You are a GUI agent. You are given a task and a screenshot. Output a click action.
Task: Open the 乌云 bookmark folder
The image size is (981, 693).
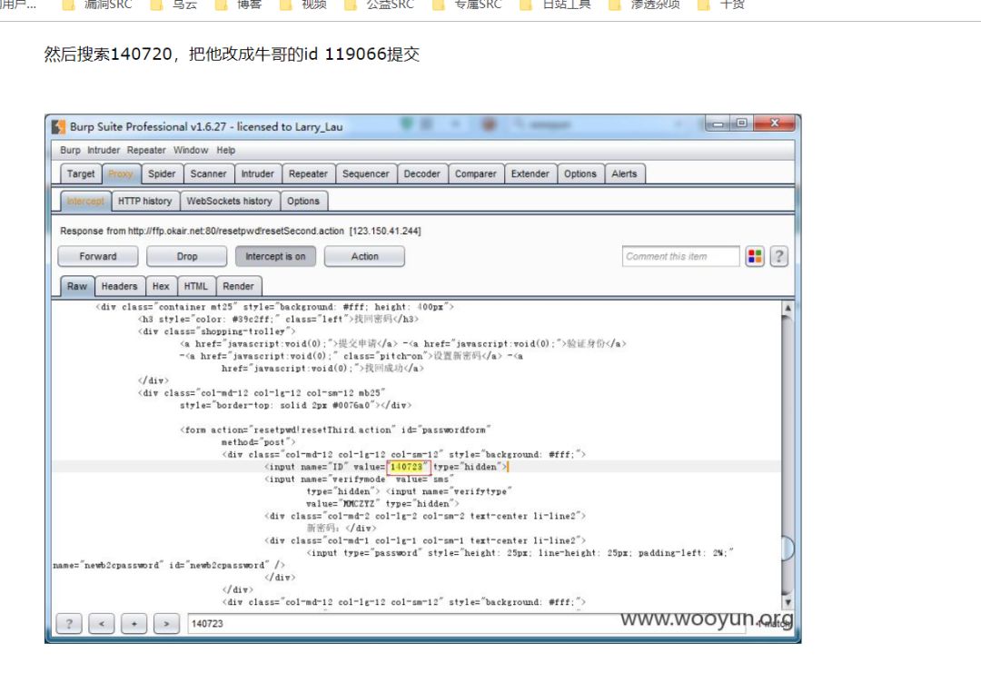click(x=174, y=5)
